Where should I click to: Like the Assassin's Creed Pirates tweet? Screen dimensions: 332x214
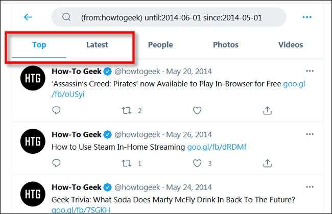point(197,110)
